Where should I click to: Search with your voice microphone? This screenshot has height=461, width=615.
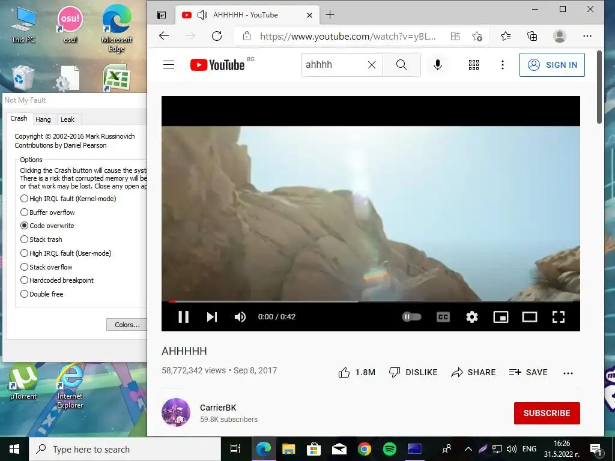pyautogui.click(x=438, y=65)
